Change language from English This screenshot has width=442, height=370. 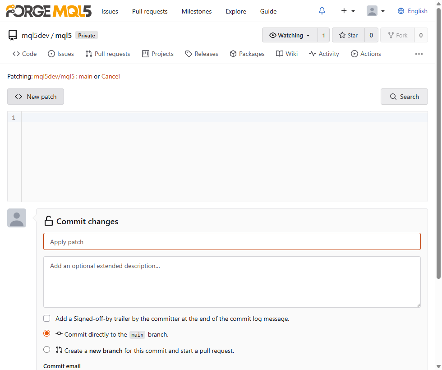point(418,11)
